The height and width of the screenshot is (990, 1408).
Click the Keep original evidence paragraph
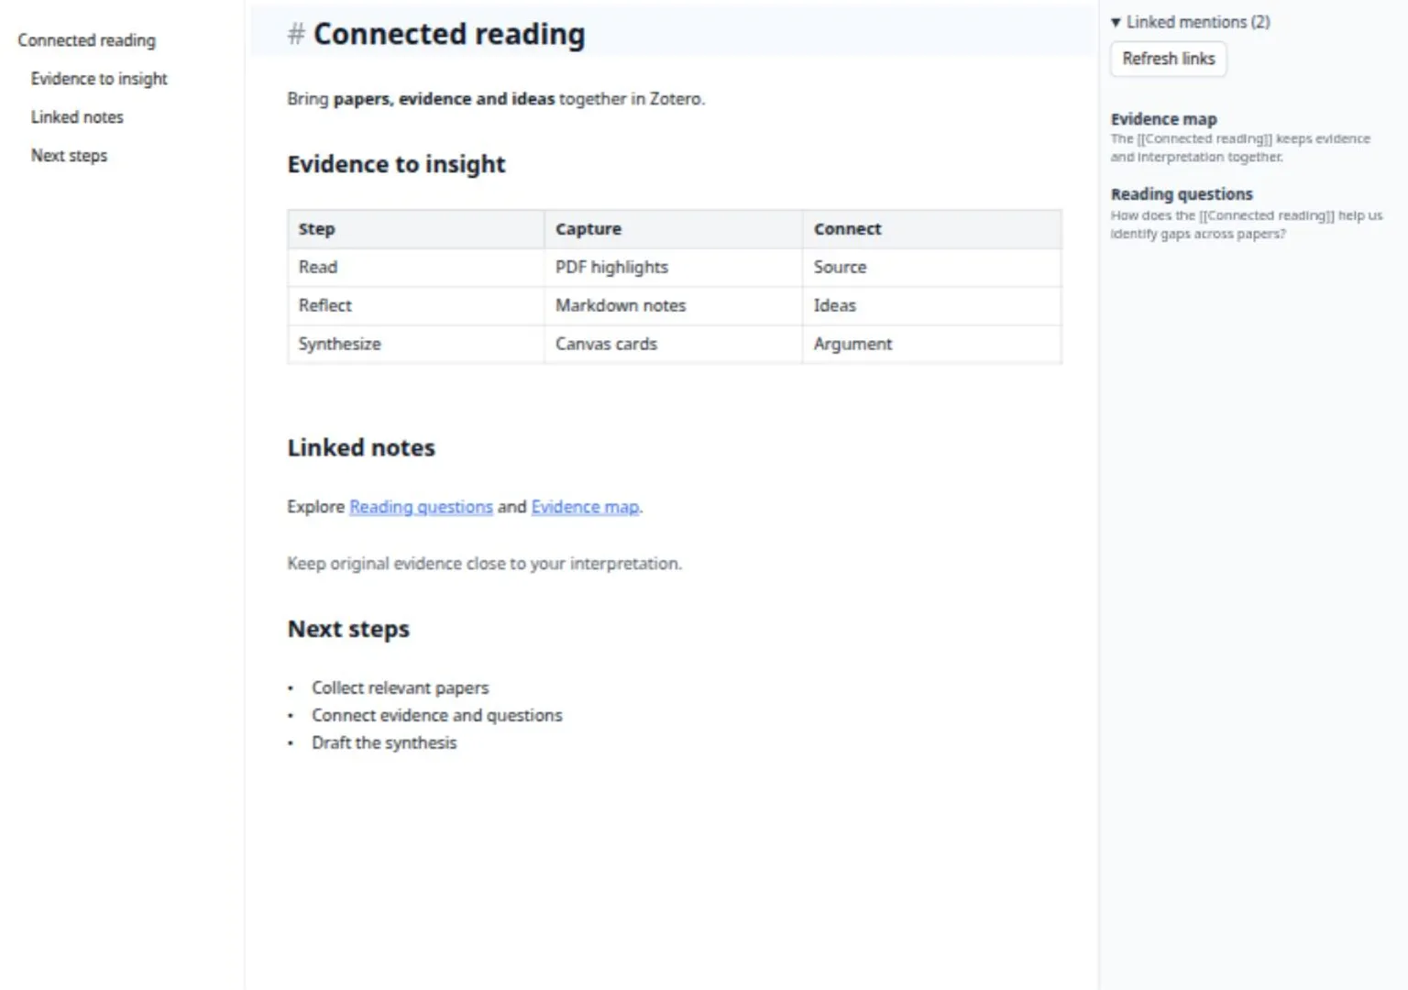click(x=484, y=564)
